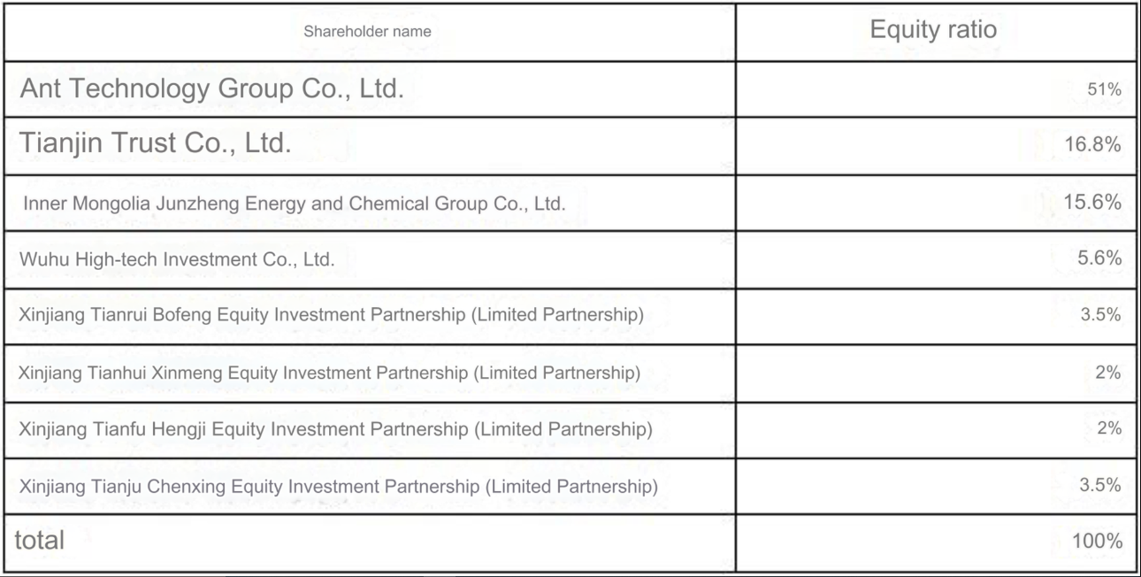Click the 3.5% value for Tianrui Bofeng
The height and width of the screenshot is (577, 1141).
[x=1100, y=315]
